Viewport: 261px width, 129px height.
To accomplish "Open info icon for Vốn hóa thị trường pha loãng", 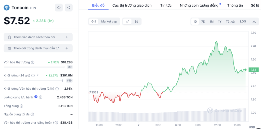I will tap(56, 123).
